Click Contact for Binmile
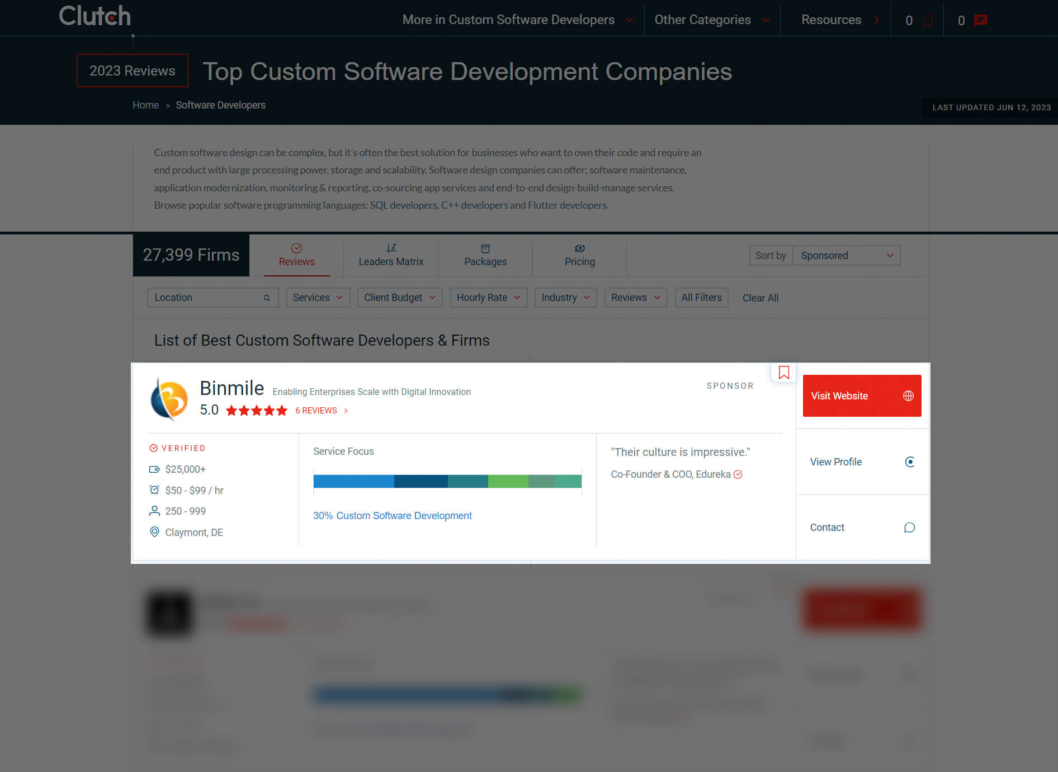1058x772 pixels. pyautogui.click(x=862, y=528)
